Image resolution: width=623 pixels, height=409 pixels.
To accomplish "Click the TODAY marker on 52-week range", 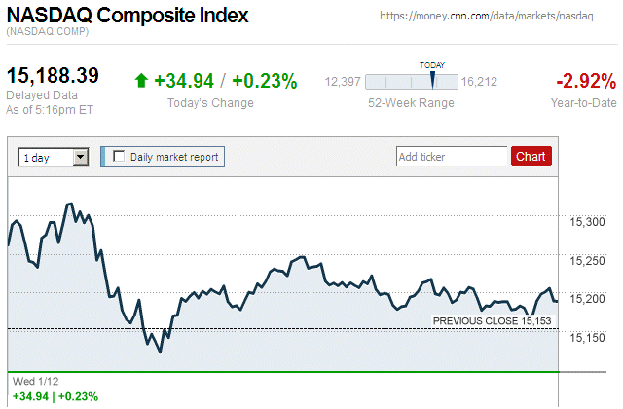I will (431, 79).
